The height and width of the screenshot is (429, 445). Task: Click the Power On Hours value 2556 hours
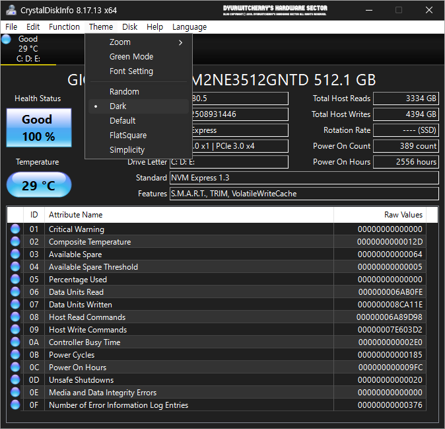(x=406, y=162)
